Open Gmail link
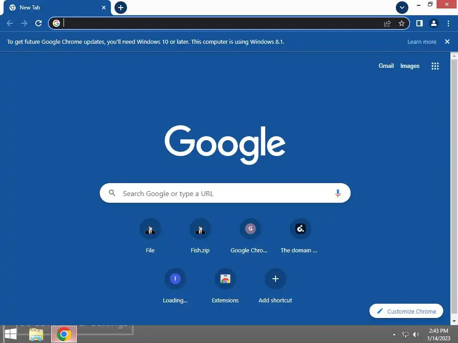 point(386,66)
